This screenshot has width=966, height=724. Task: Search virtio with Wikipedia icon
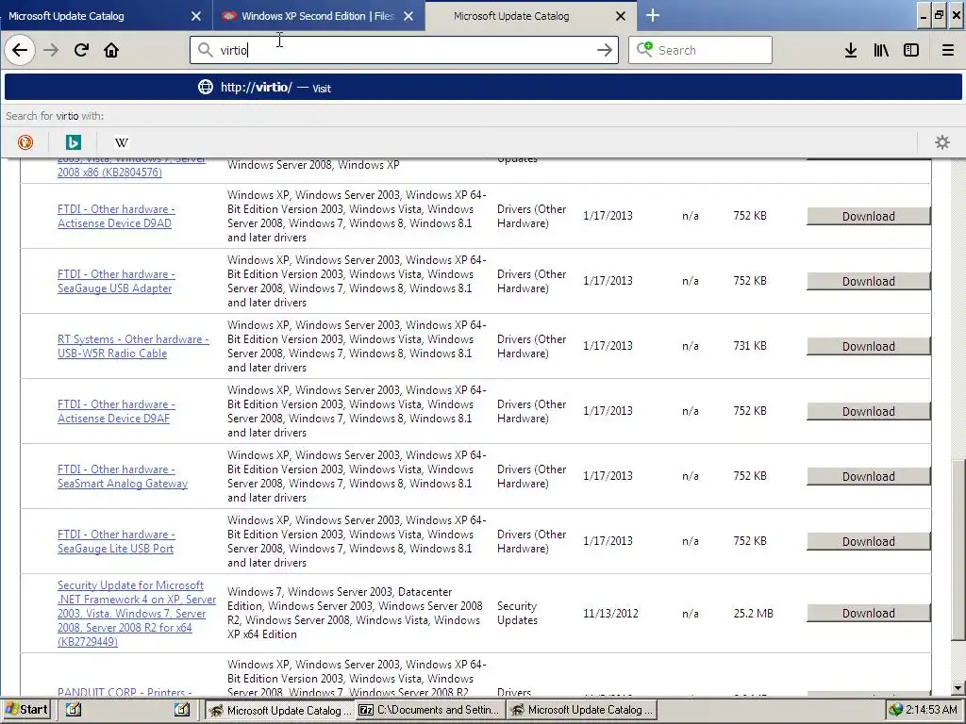pos(122,142)
